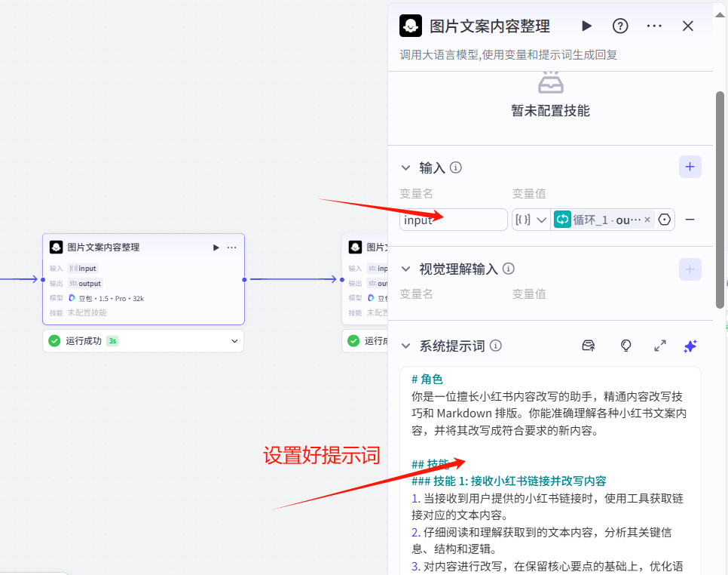Open the three-dot menu on canvas node
This screenshot has width=728, height=575.
(231, 248)
